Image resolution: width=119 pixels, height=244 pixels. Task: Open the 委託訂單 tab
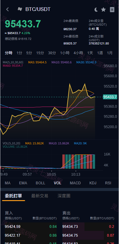pyautogui.click(x=13, y=196)
